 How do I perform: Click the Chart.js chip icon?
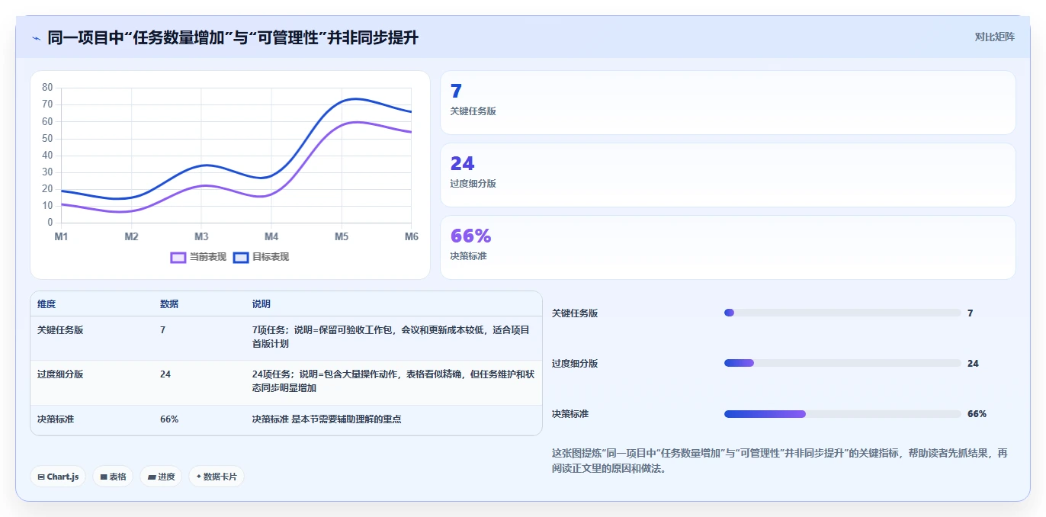(41, 477)
